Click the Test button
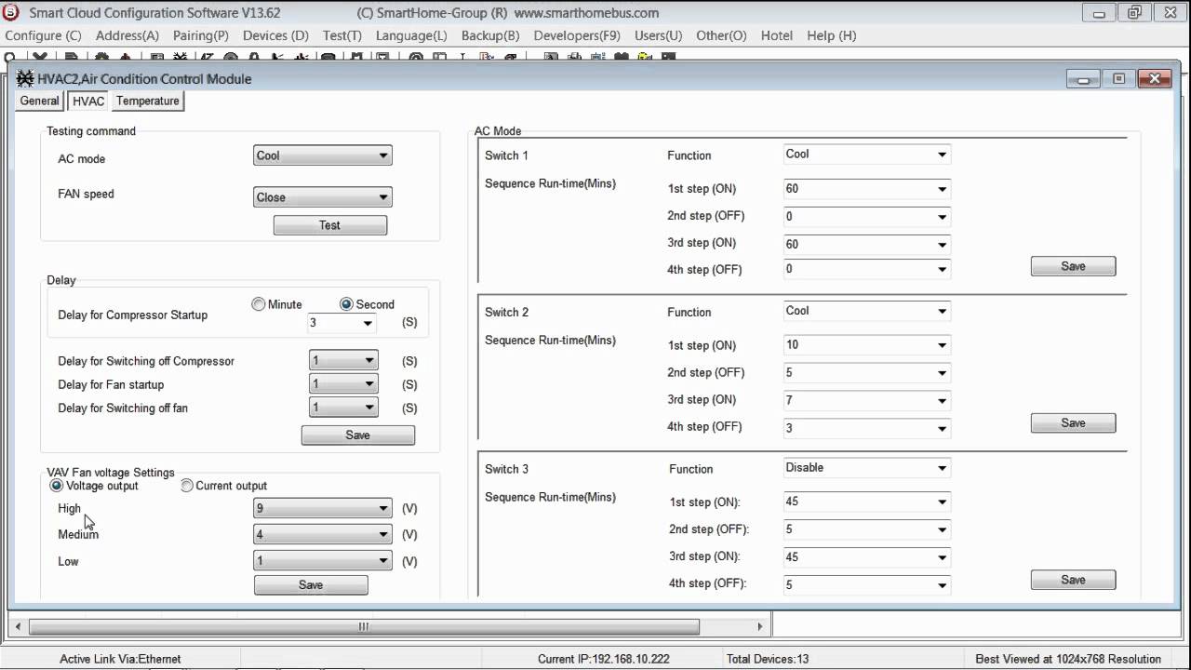This screenshot has width=1191, height=670. 330,225
